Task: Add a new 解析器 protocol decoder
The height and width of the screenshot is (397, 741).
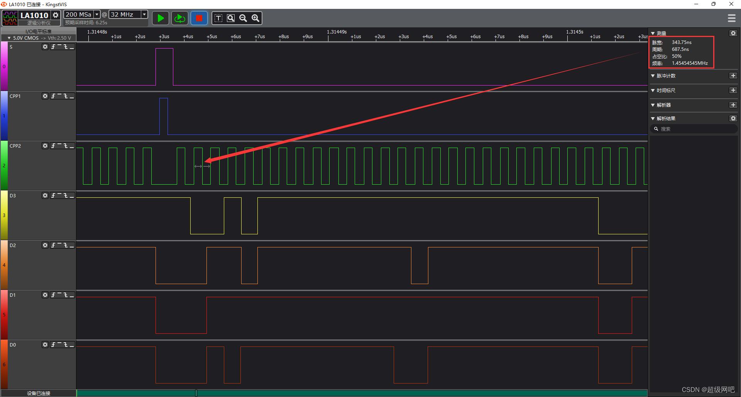Action: (733, 105)
